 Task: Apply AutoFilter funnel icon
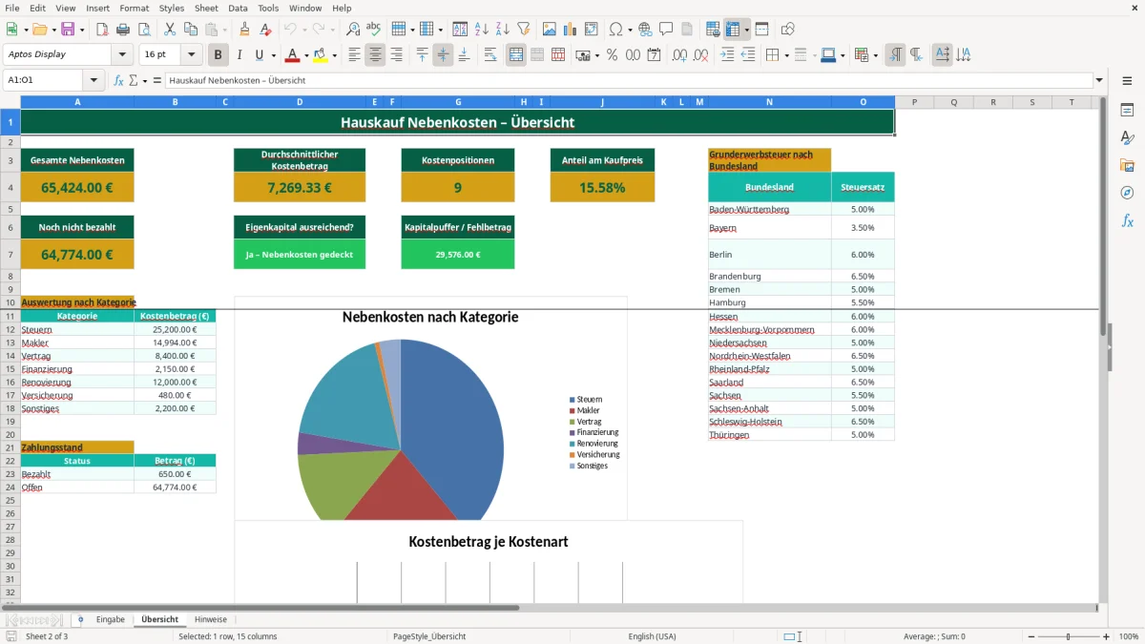[523, 30]
